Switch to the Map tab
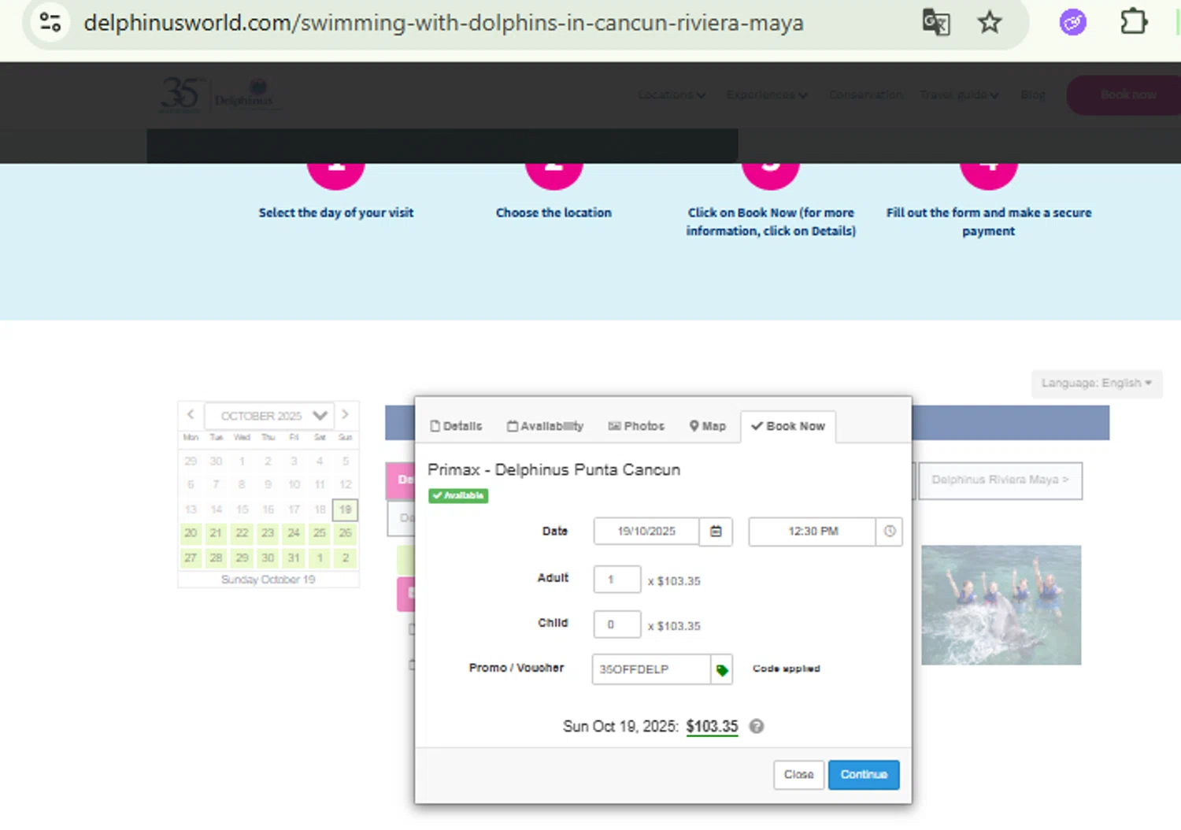 [x=708, y=426]
